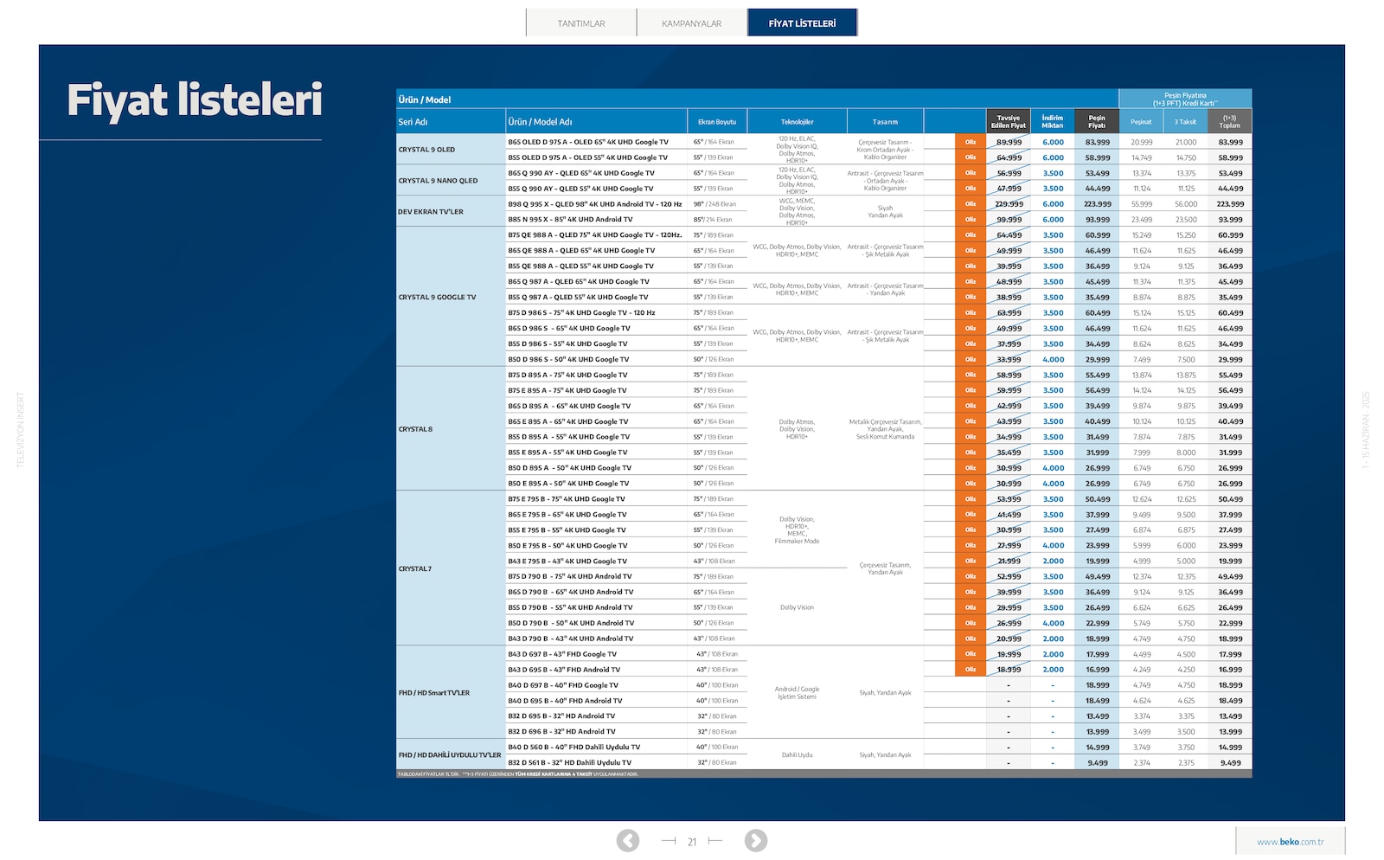Click B32 D 561 B Dahili Uydulu name
The image size is (1384, 860).
(569, 763)
